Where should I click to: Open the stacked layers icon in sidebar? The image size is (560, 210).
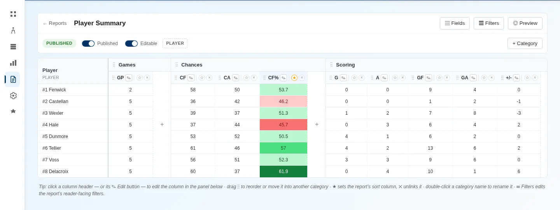[x=13, y=47]
